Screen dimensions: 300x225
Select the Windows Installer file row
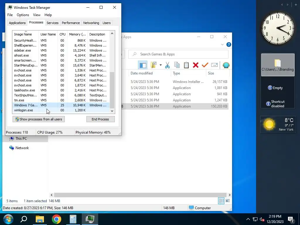pos(175,82)
